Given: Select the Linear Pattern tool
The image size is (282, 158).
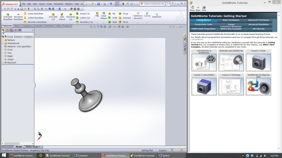Looking at the screenshot, I should [x=104, y=16].
